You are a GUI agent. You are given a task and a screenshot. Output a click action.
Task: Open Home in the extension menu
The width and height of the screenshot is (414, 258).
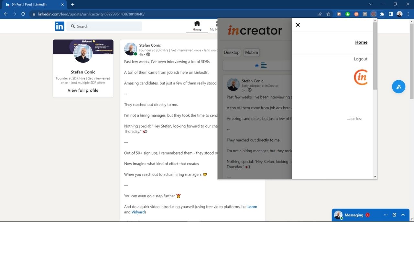361,42
